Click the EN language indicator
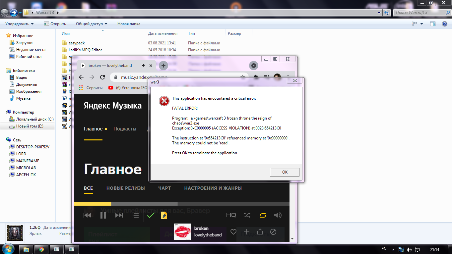Viewport: 452px width, 254px height. [384, 249]
